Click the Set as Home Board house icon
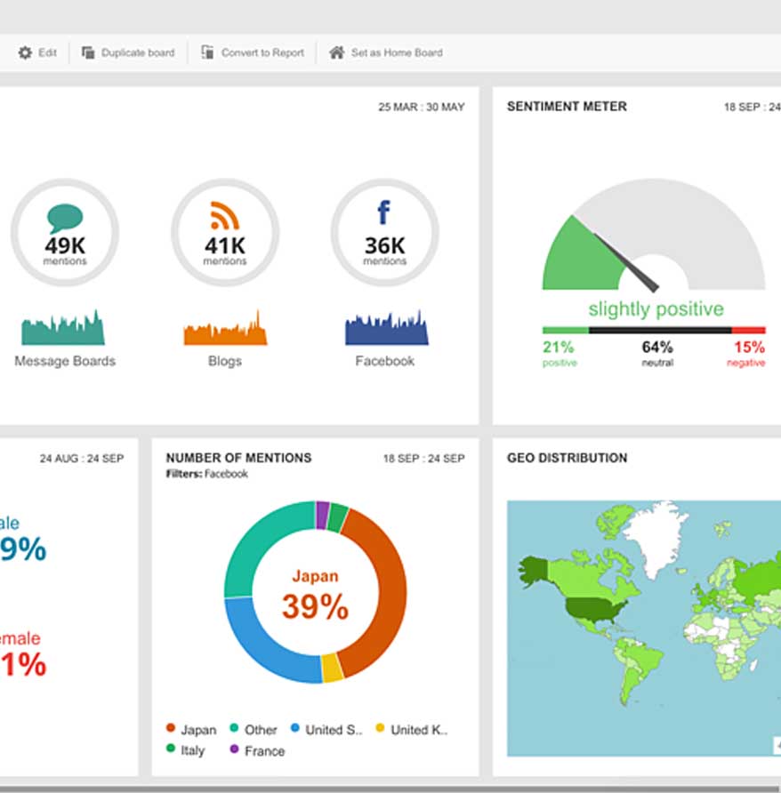This screenshot has width=781, height=793. (336, 53)
